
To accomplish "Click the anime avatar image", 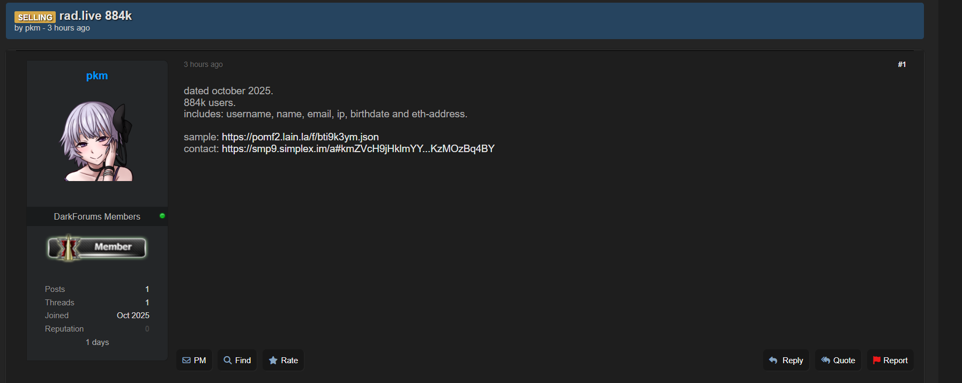I will (x=97, y=141).
